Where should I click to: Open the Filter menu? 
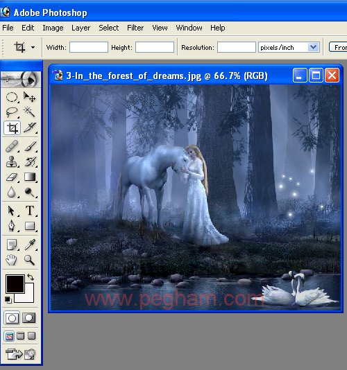pos(135,28)
